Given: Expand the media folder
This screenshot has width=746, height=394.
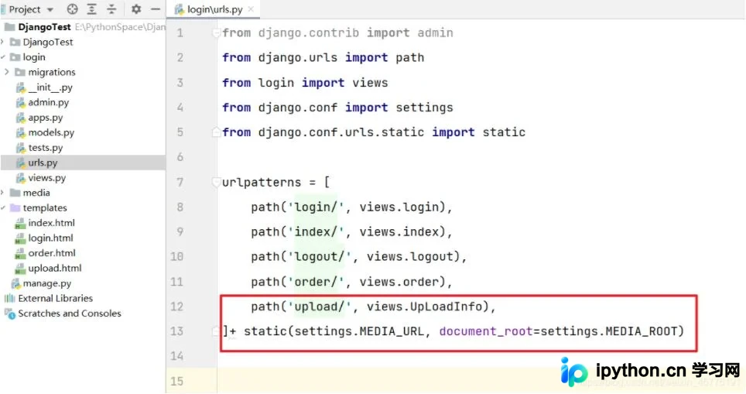Looking at the screenshot, I should point(2,193).
